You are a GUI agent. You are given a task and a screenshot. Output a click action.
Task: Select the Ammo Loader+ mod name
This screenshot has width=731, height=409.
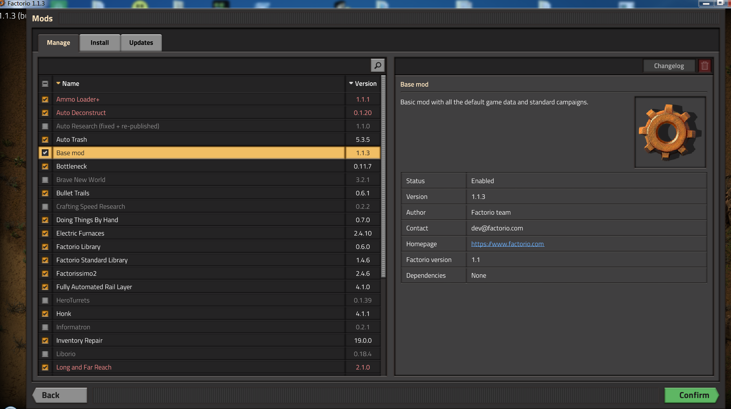click(x=78, y=99)
